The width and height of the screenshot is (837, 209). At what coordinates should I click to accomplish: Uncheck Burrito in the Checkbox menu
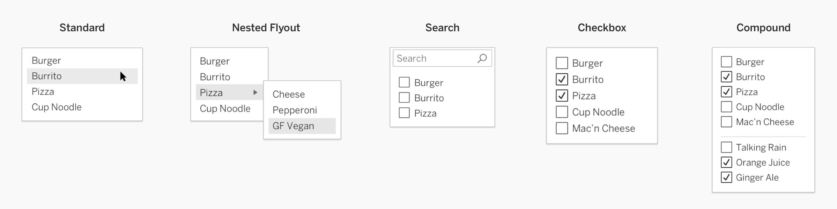(x=562, y=79)
